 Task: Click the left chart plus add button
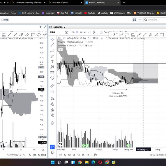point(40,27)
